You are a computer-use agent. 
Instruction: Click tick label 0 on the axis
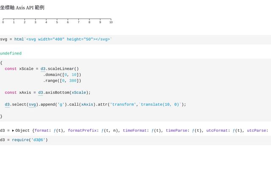pos(3,22)
